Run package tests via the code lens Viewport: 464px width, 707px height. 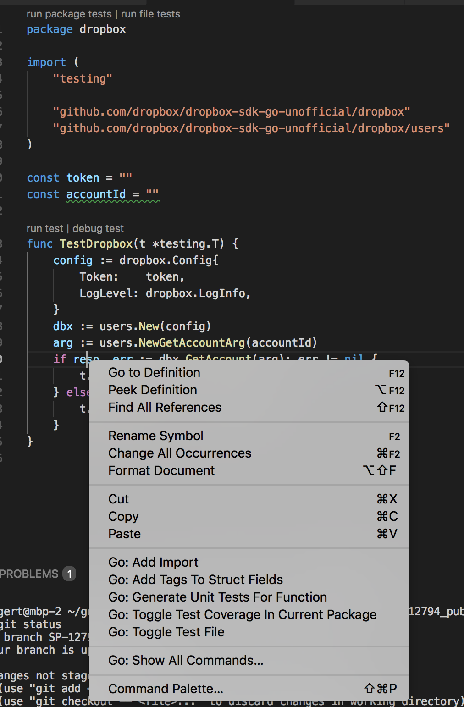pos(68,14)
